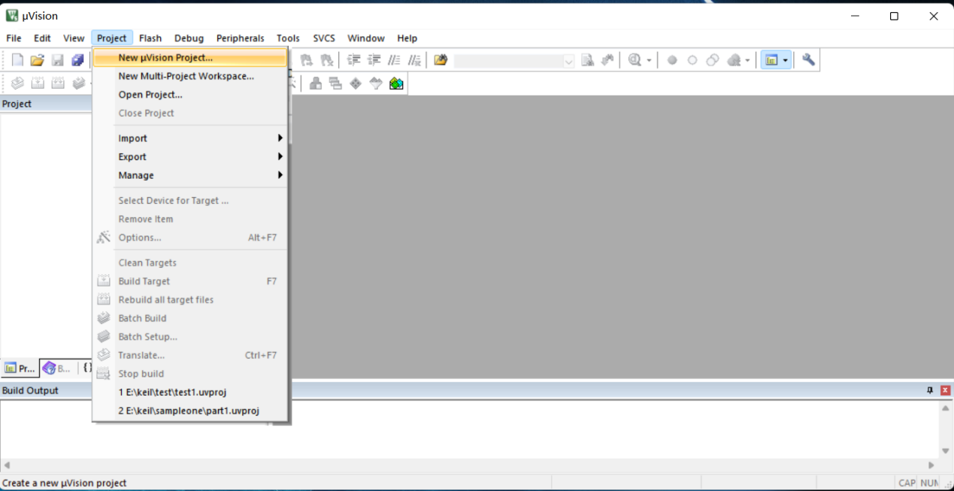Click the Save All toolbar icon
This screenshot has width=954, height=491.
[x=77, y=60]
